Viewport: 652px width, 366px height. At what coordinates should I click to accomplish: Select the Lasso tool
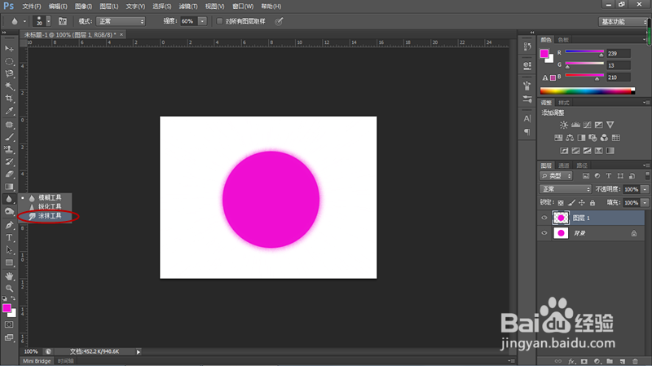pyautogui.click(x=9, y=74)
